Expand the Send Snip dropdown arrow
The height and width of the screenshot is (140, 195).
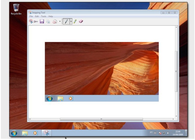[60, 22]
